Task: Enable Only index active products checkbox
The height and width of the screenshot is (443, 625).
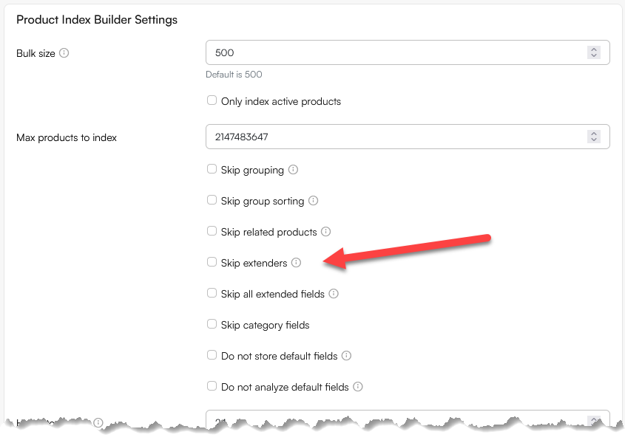Action: pyautogui.click(x=212, y=100)
